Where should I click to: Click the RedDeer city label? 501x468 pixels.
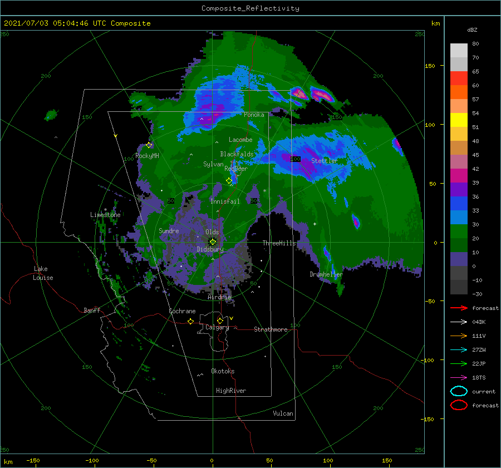[236, 169]
